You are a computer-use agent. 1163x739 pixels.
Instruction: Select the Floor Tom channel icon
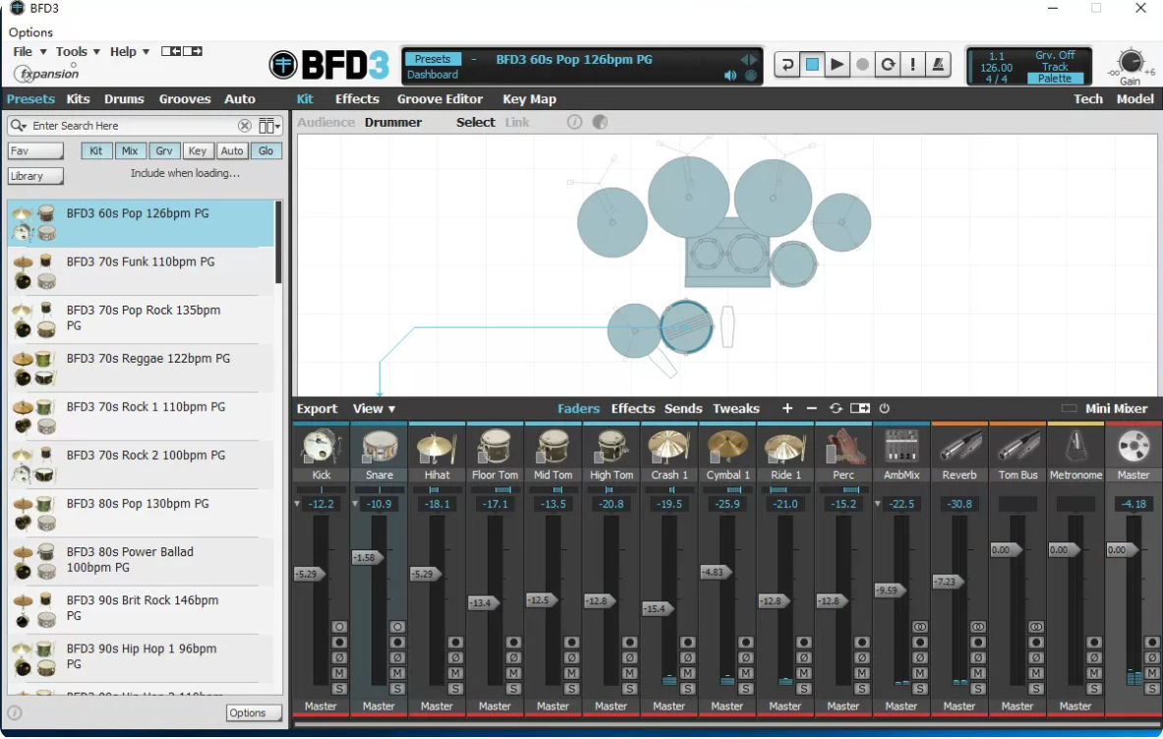click(494, 447)
